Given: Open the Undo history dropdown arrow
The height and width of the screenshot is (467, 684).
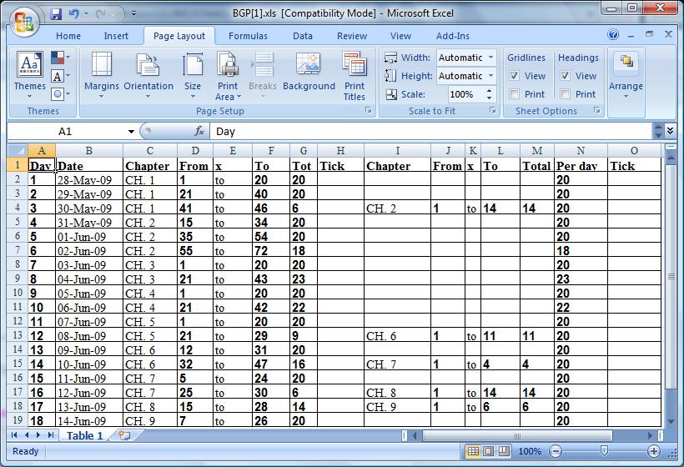Looking at the screenshot, I should point(86,14).
